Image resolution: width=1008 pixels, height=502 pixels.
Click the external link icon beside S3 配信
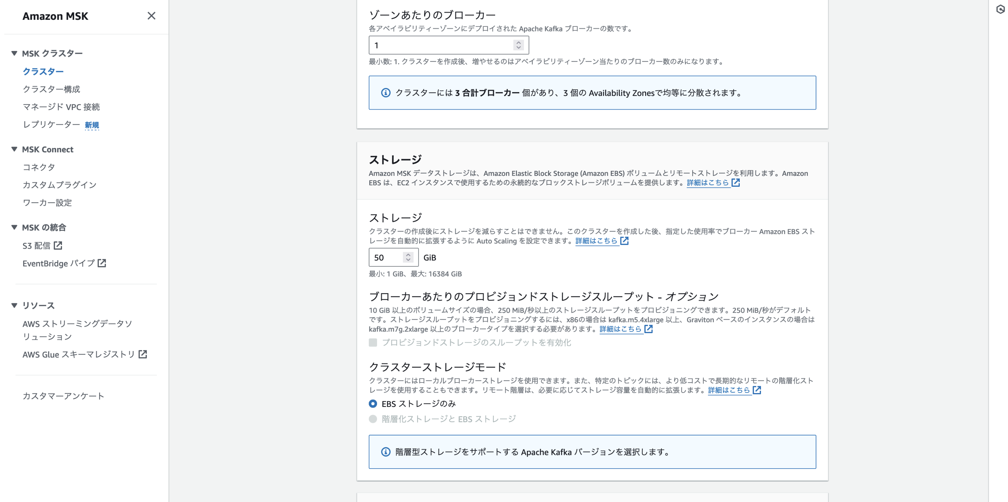coord(58,245)
